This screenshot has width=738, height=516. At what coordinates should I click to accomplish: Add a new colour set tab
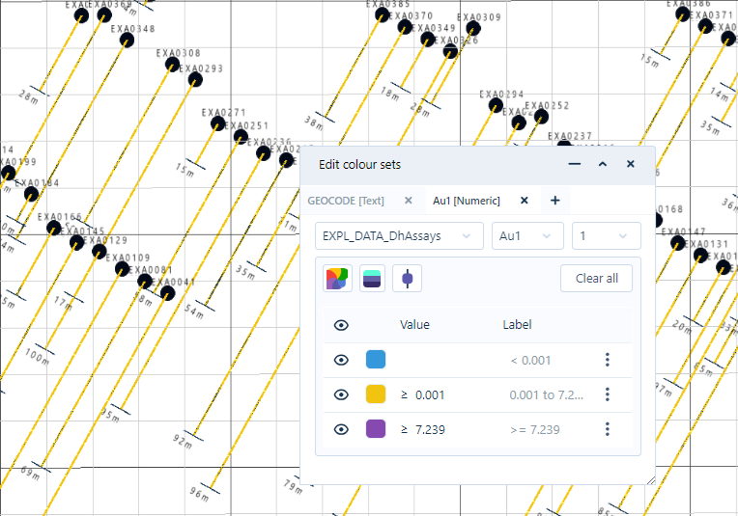(555, 201)
